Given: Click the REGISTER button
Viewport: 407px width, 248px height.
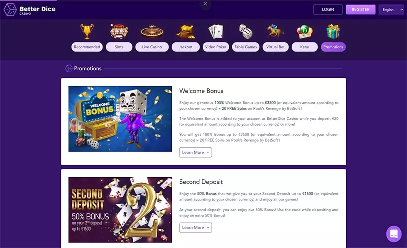Looking at the screenshot, I should (x=361, y=10).
